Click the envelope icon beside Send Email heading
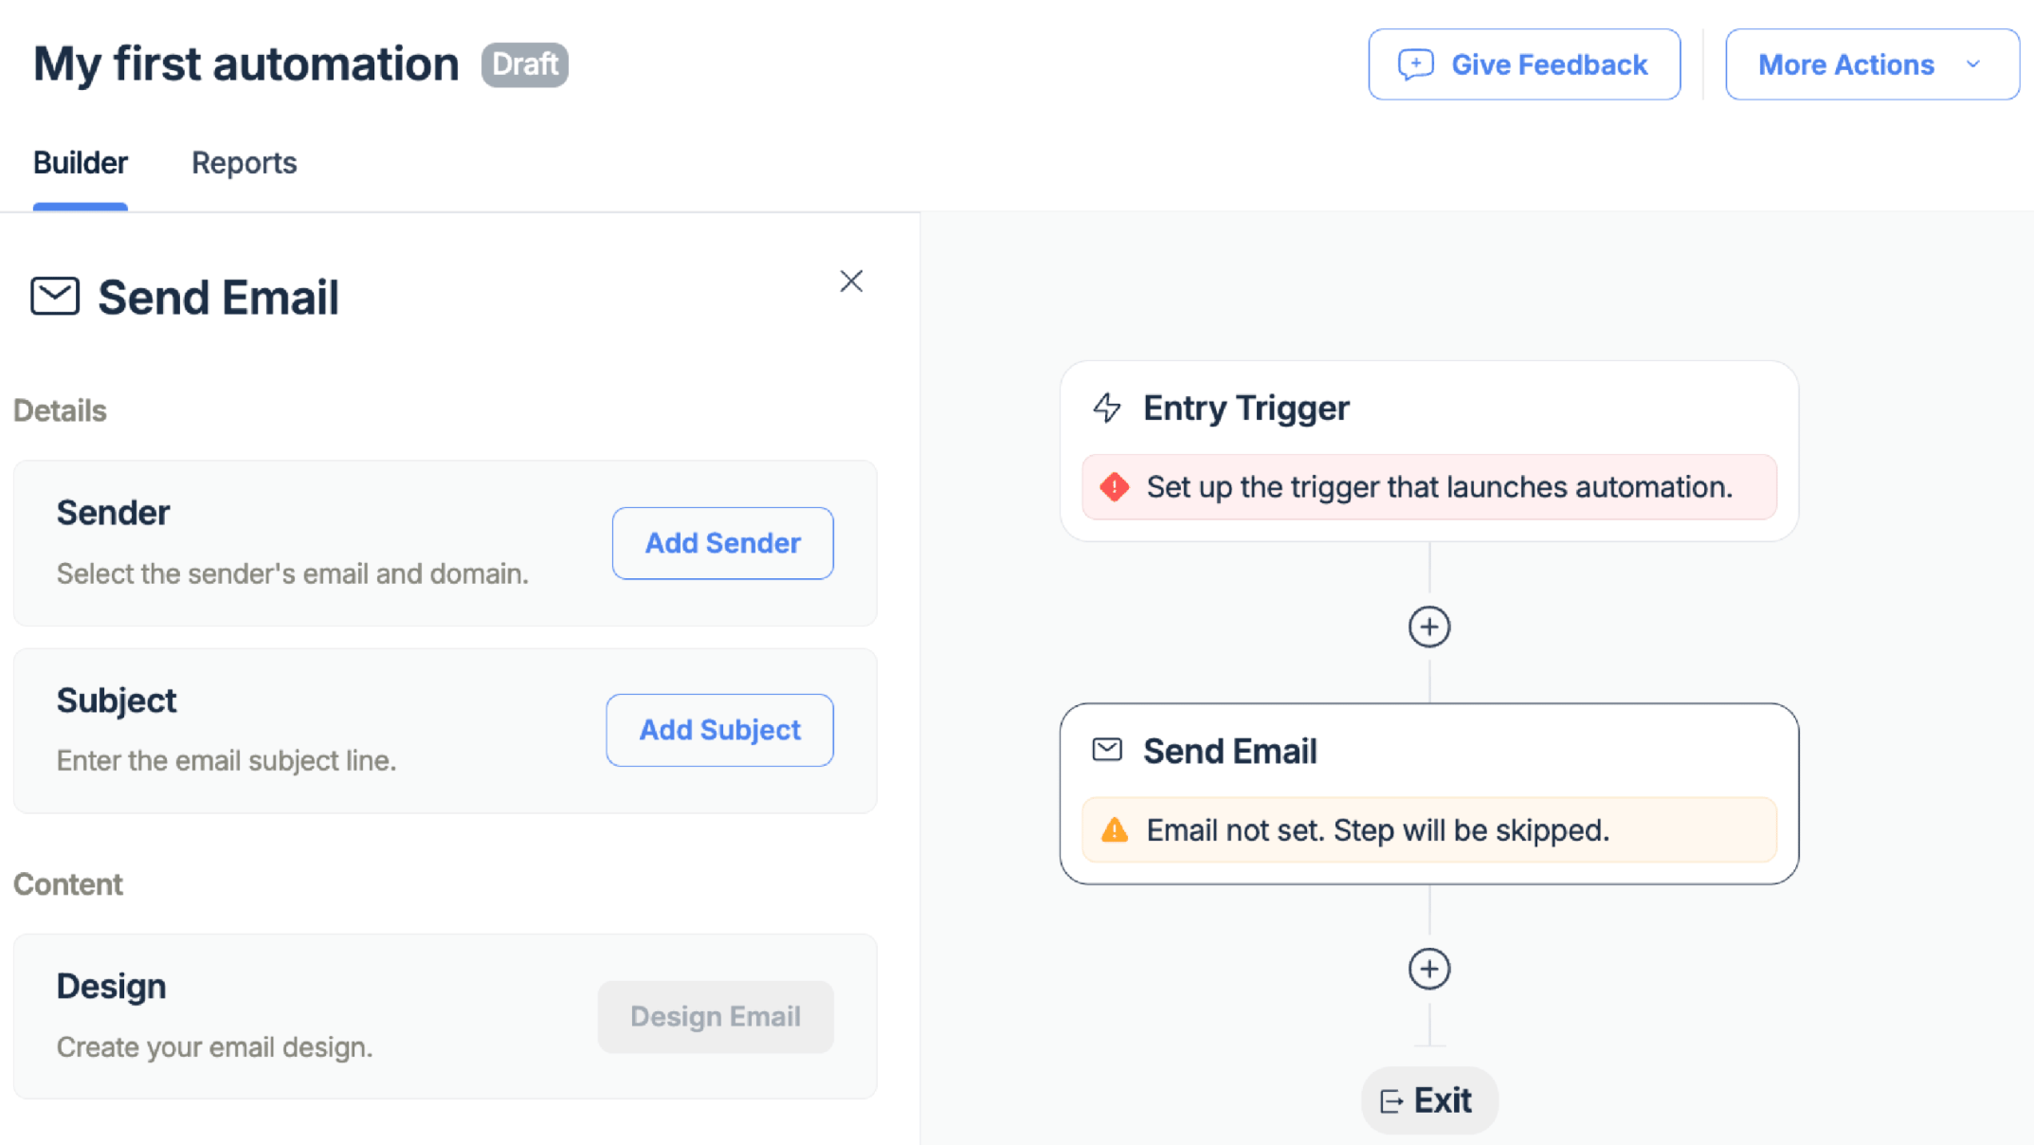This screenshot has height=1145, width=2034. 54,297
